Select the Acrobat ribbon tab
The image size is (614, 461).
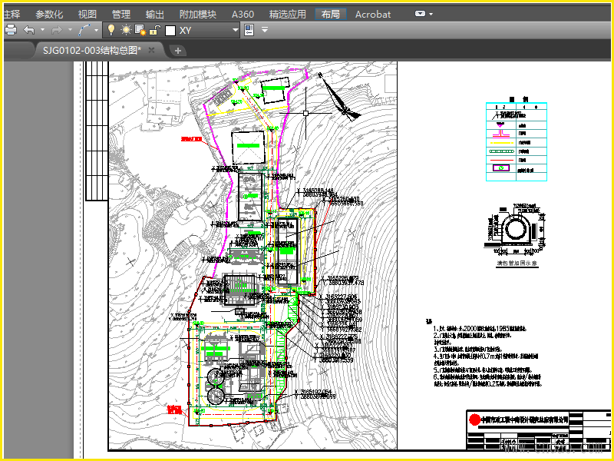click(x=373, y=14)
